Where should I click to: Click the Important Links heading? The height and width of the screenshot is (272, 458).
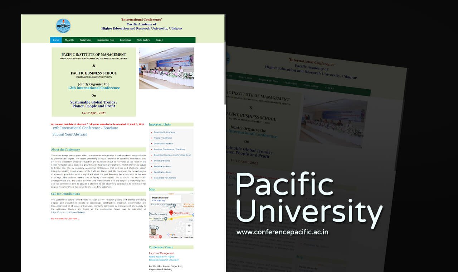click(160, 125)
